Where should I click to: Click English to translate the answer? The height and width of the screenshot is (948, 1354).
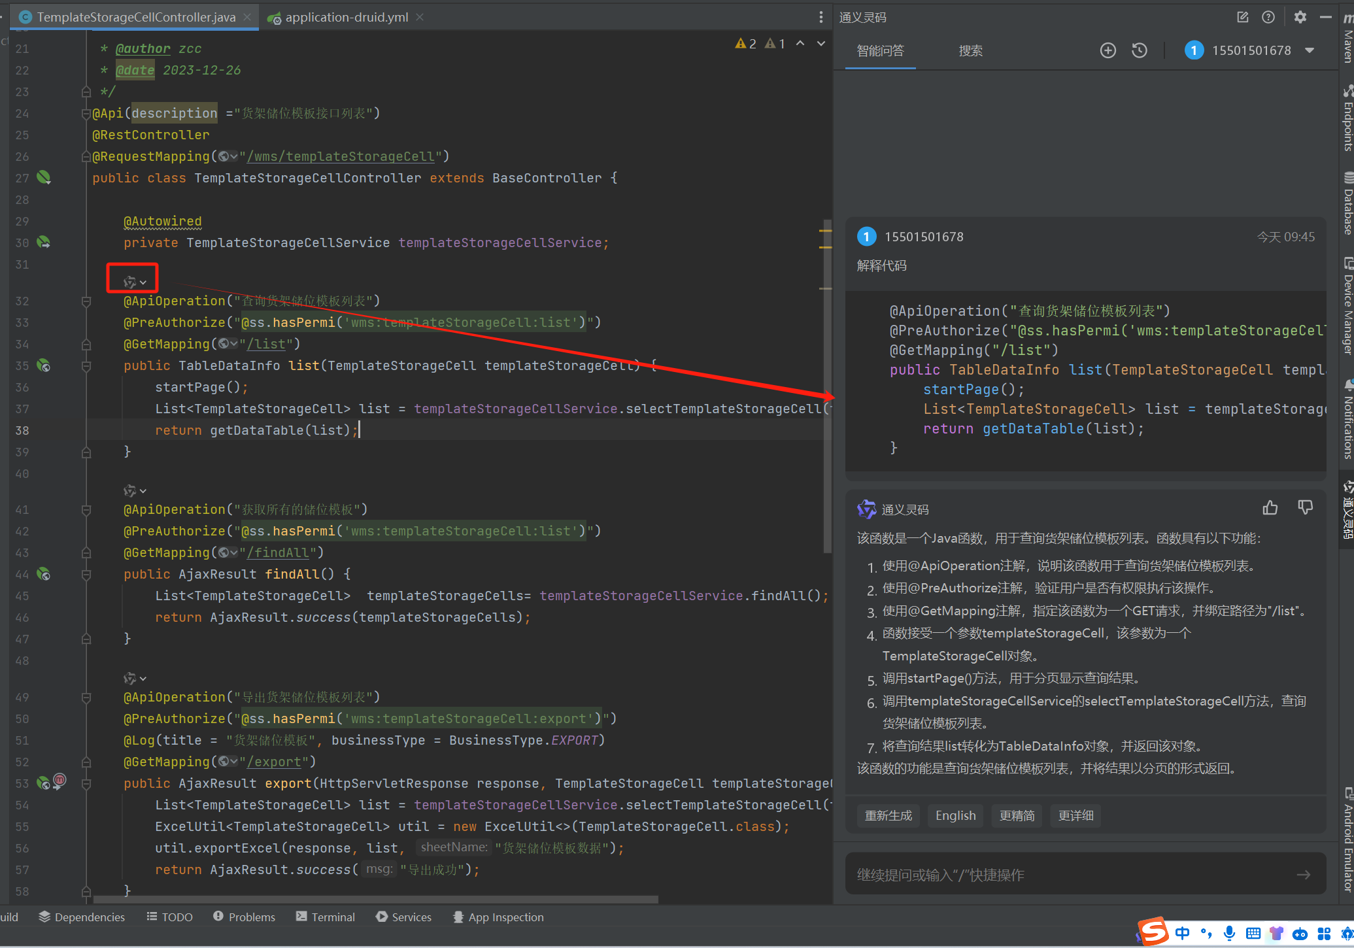tap(955, 815)
